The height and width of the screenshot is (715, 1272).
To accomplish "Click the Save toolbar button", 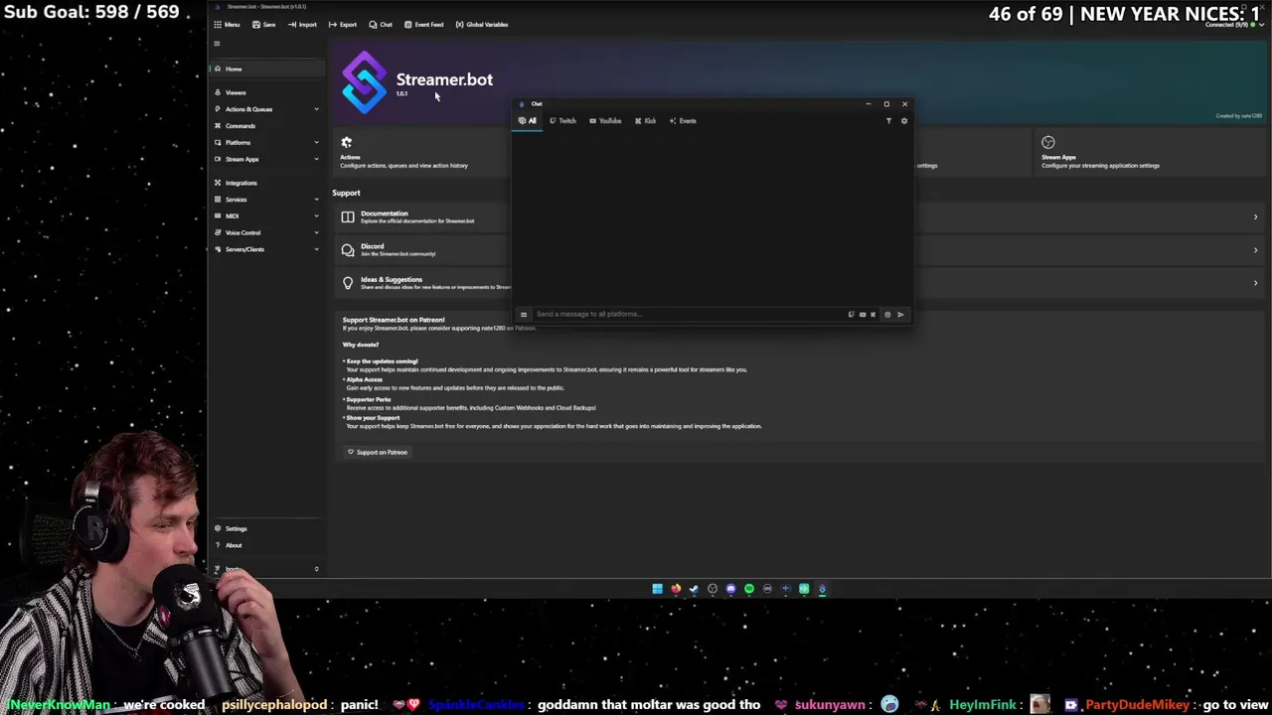I will pos(263,25).
